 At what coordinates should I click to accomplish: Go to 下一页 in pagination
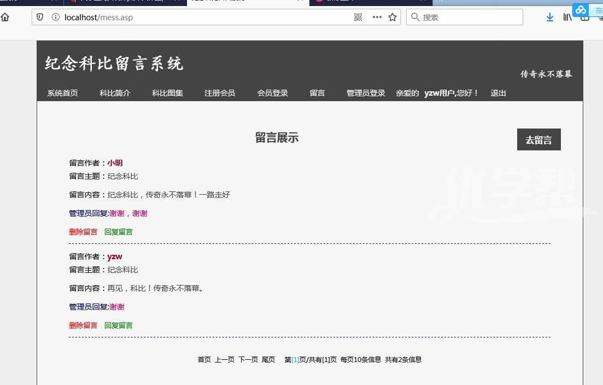click(248, 360)
